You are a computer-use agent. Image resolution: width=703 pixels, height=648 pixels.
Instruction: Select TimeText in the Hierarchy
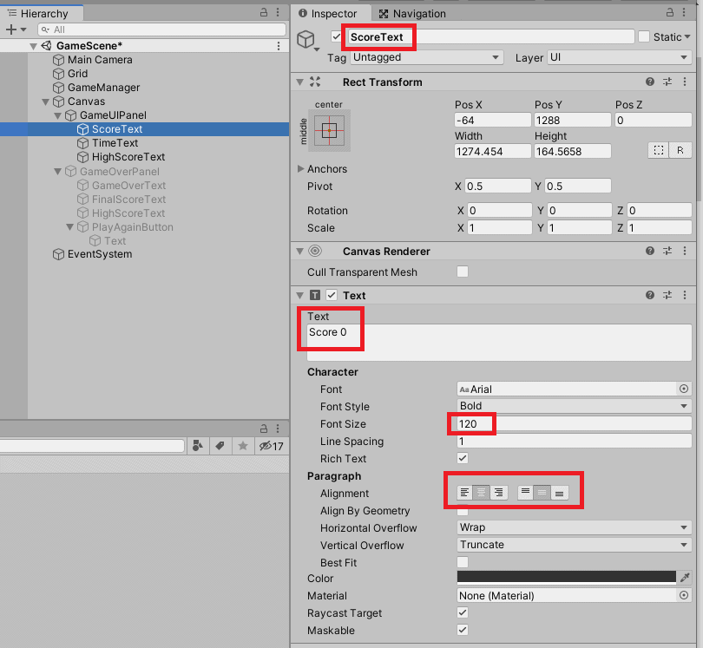click(115, 143)
